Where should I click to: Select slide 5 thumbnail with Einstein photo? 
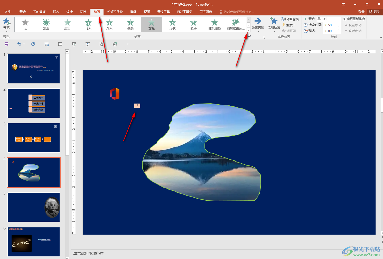point(34,207)
